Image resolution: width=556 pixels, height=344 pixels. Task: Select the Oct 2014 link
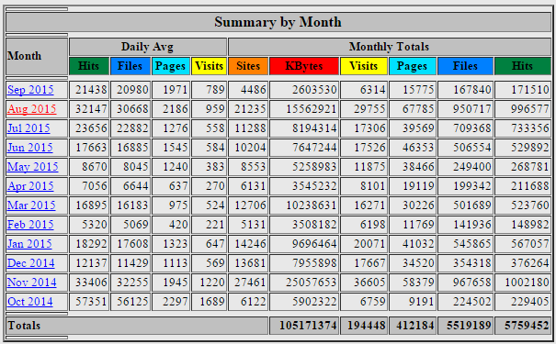click(30, 302)
